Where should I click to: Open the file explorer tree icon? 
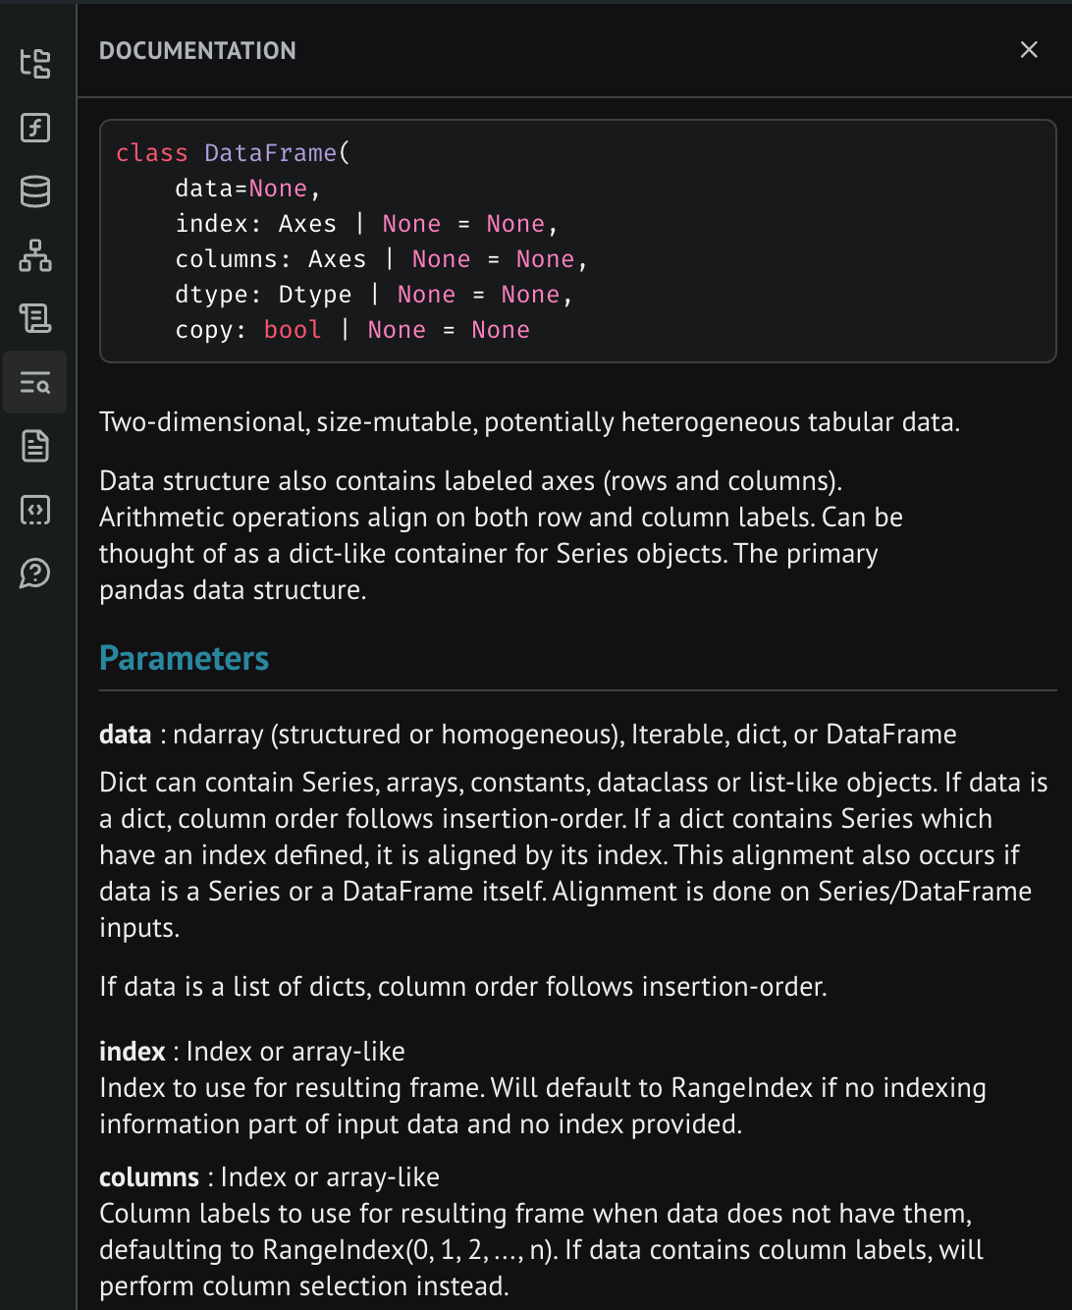coord(35,64)
